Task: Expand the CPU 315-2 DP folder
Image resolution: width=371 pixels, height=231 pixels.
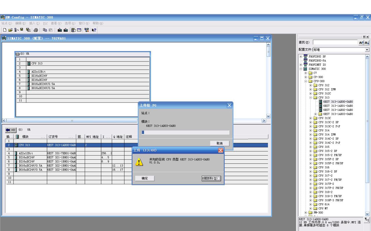Action: tap(311, 151)
